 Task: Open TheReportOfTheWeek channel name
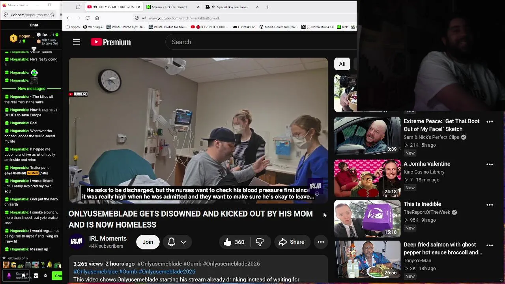click(427, 212)
